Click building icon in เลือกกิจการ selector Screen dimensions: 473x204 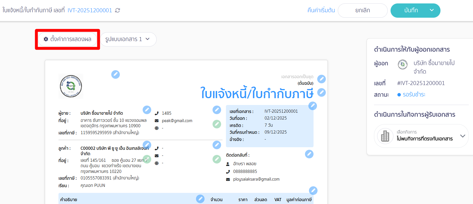[385, 136]
